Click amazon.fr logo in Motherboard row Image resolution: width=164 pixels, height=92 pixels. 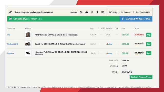coord(139,44)
